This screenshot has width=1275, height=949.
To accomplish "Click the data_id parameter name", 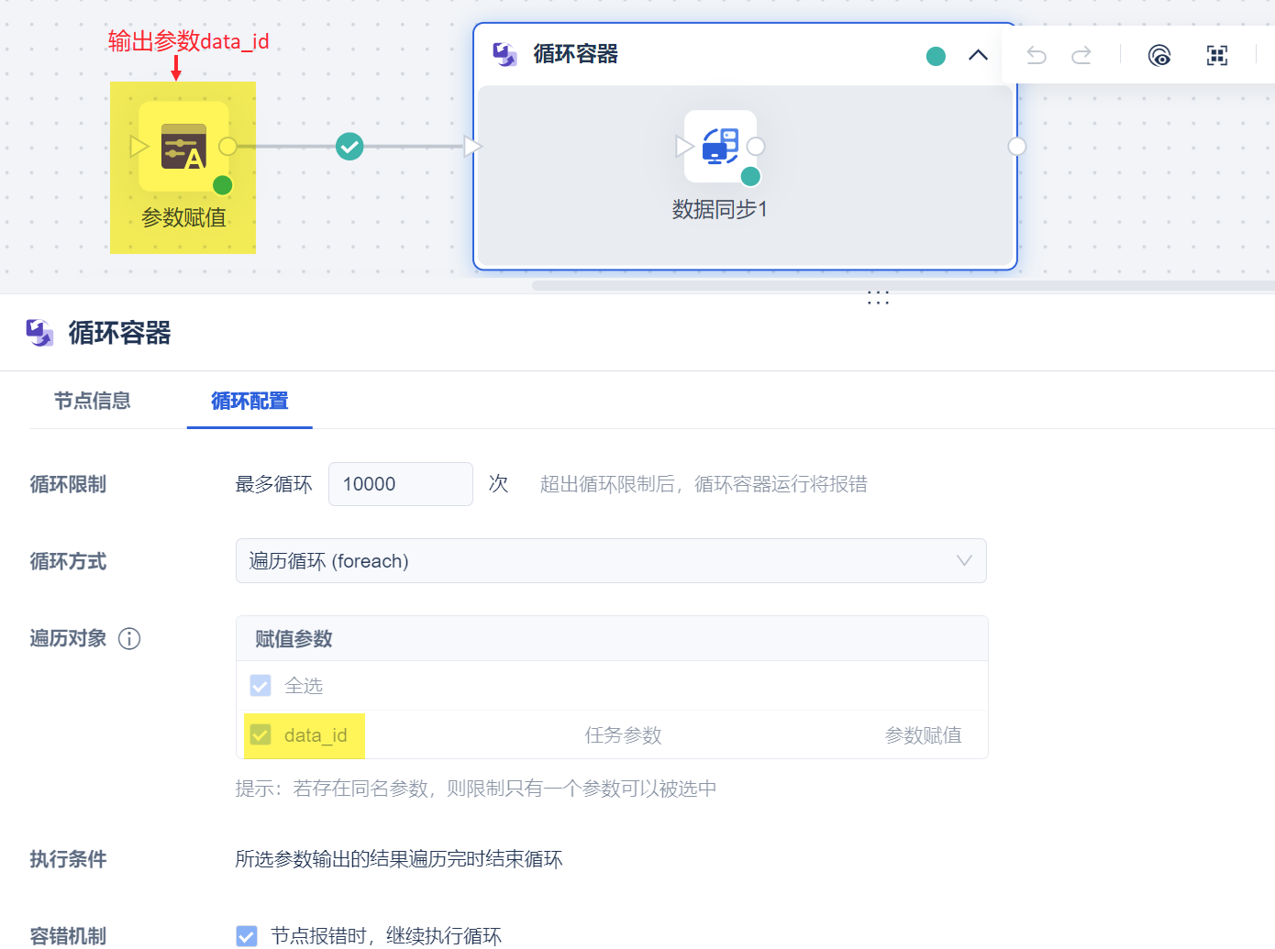I will coord(316,735).
